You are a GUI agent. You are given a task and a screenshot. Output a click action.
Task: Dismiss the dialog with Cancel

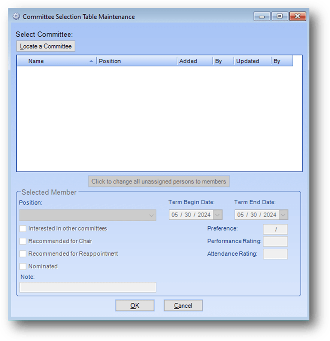click(x=183, y=305)
